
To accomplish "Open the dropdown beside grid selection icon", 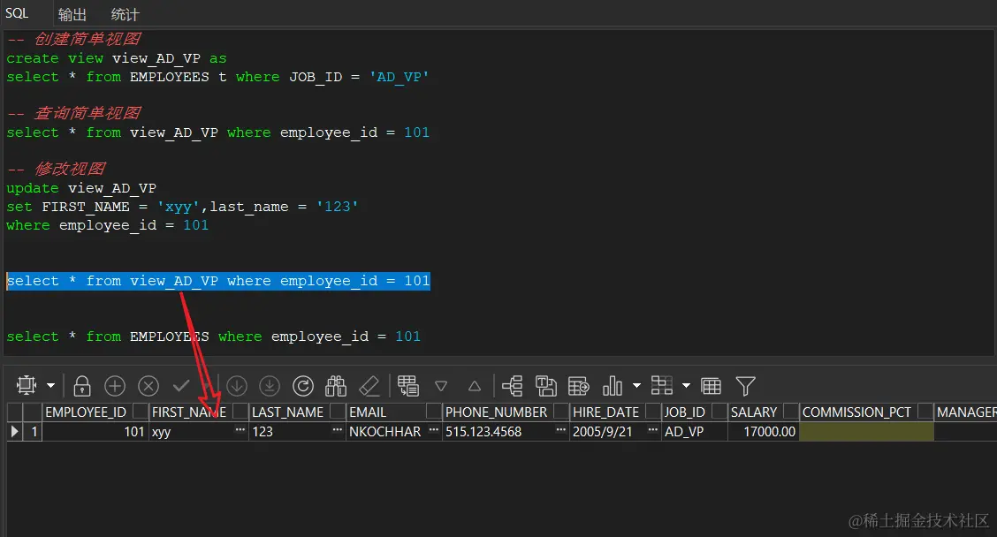I will tap(51, 386).
